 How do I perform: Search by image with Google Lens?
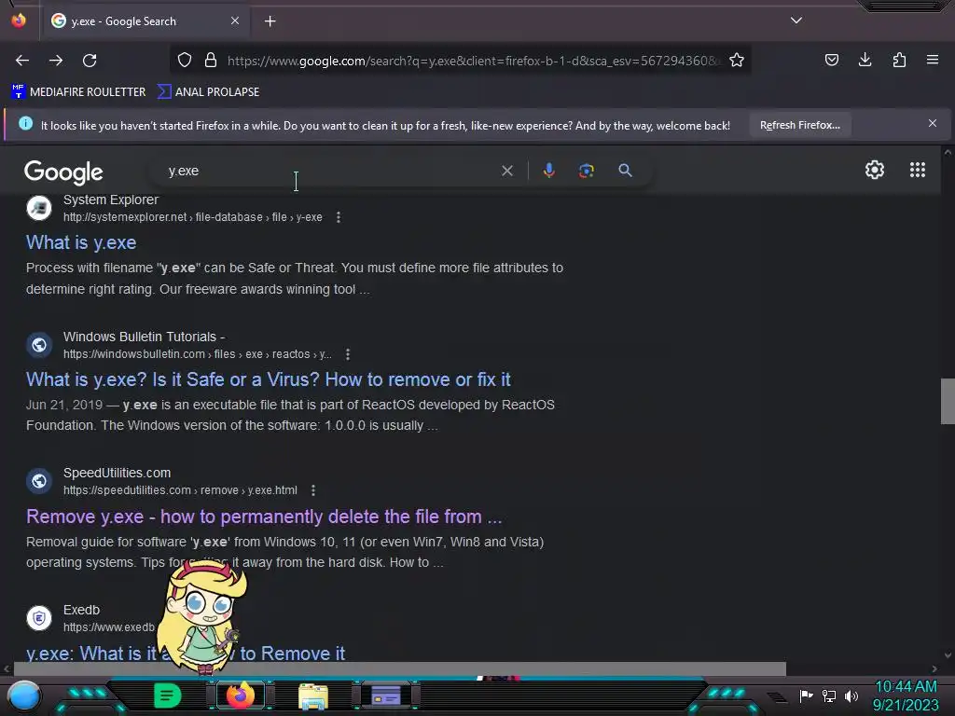pyautogui.click(x=586, y=171)
